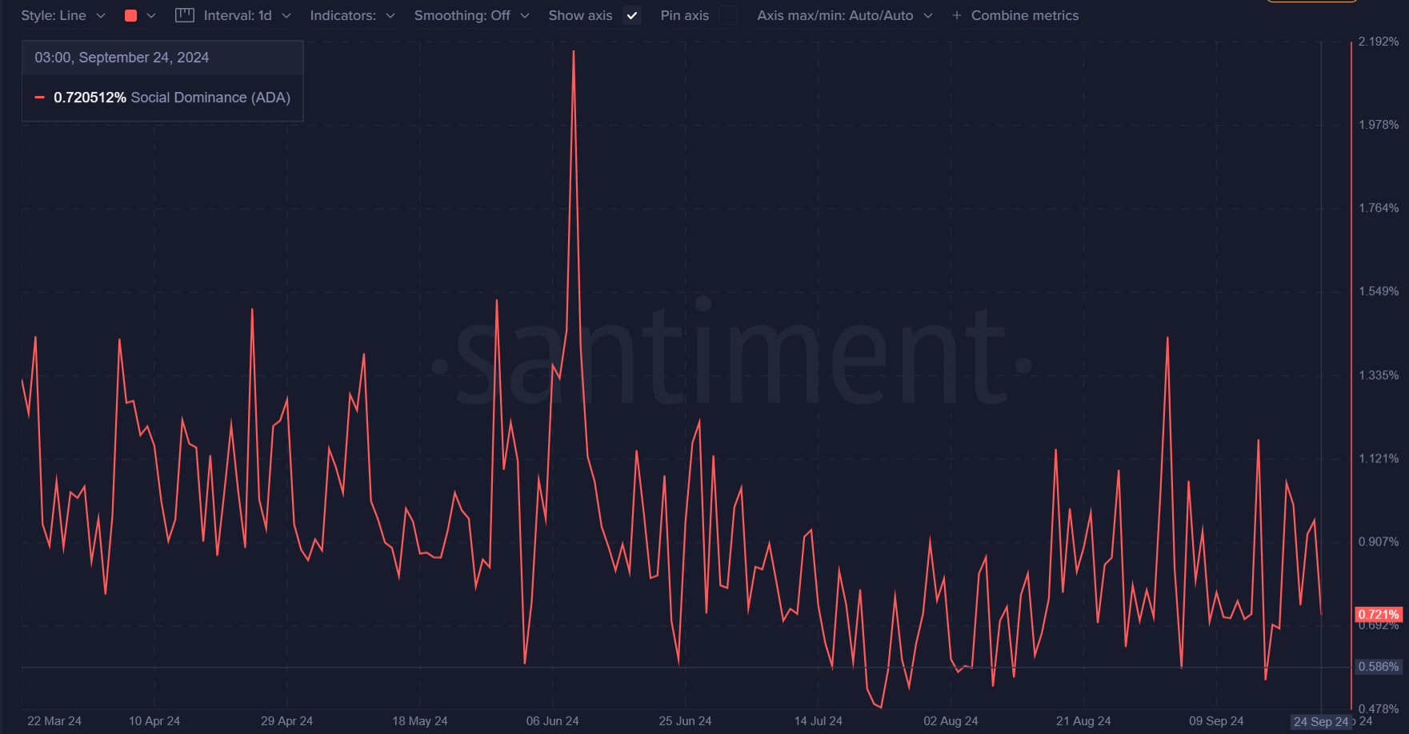Click the 1.978% axis value
This screenshot has height=734, width=1409.
(x=1379, y=125)
